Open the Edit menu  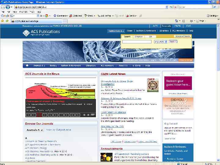9,12
